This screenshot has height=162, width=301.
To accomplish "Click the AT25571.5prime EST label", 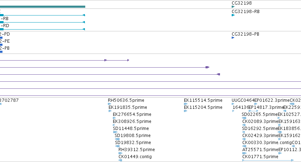I will (x=260, y=150).
